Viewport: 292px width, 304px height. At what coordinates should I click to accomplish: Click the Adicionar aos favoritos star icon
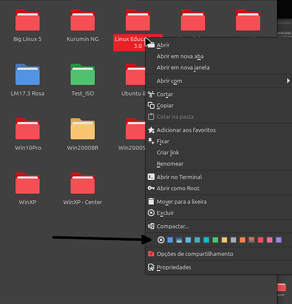[151, 130]
